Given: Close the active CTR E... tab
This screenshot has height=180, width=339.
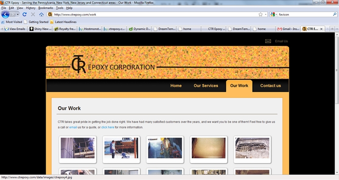Looking at the screenshot, I should [321, 29].
